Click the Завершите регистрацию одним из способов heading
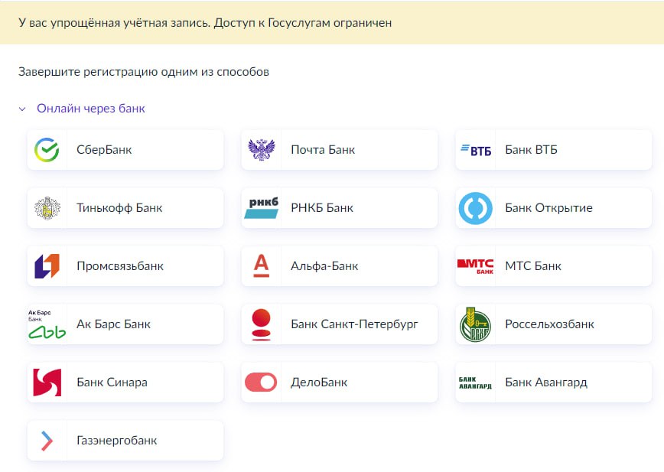Screen dimensions: 664x472 [144, 72]
